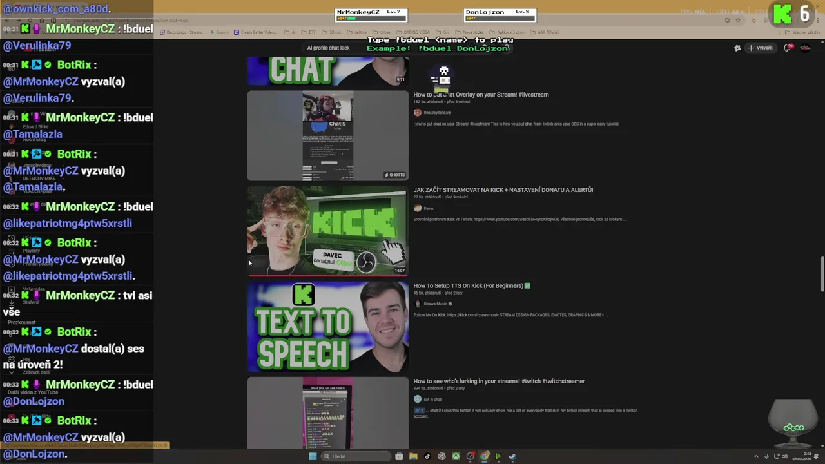825x464 pixels.
Task: Open the clock and date in the taskbar
Action: (x=802, y=456)
